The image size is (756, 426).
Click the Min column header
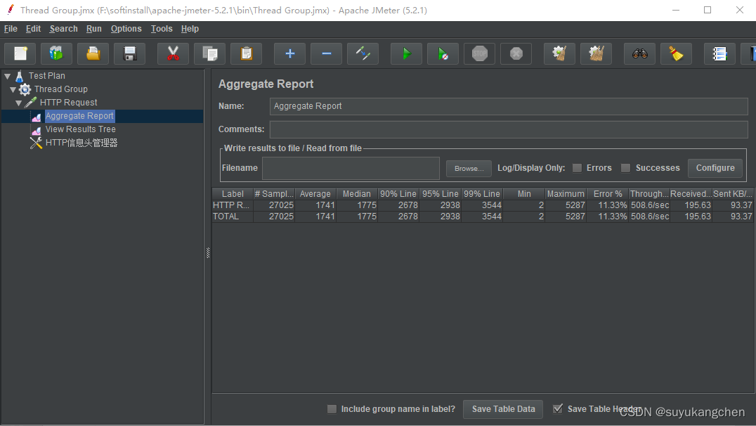[x=524, y=193]
